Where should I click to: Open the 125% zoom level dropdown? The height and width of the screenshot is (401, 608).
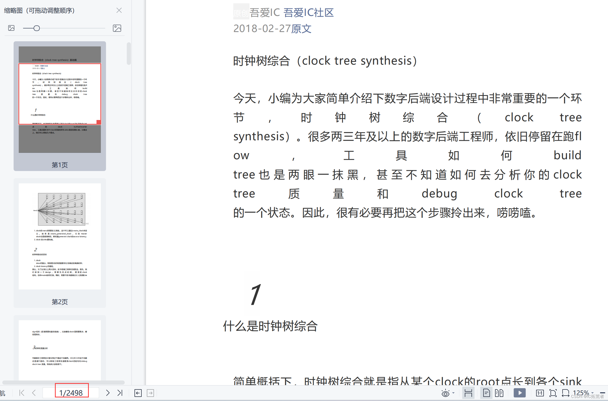click(592, 393)
